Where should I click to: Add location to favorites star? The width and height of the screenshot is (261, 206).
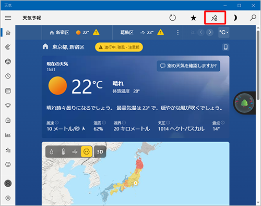pos(193,18)
